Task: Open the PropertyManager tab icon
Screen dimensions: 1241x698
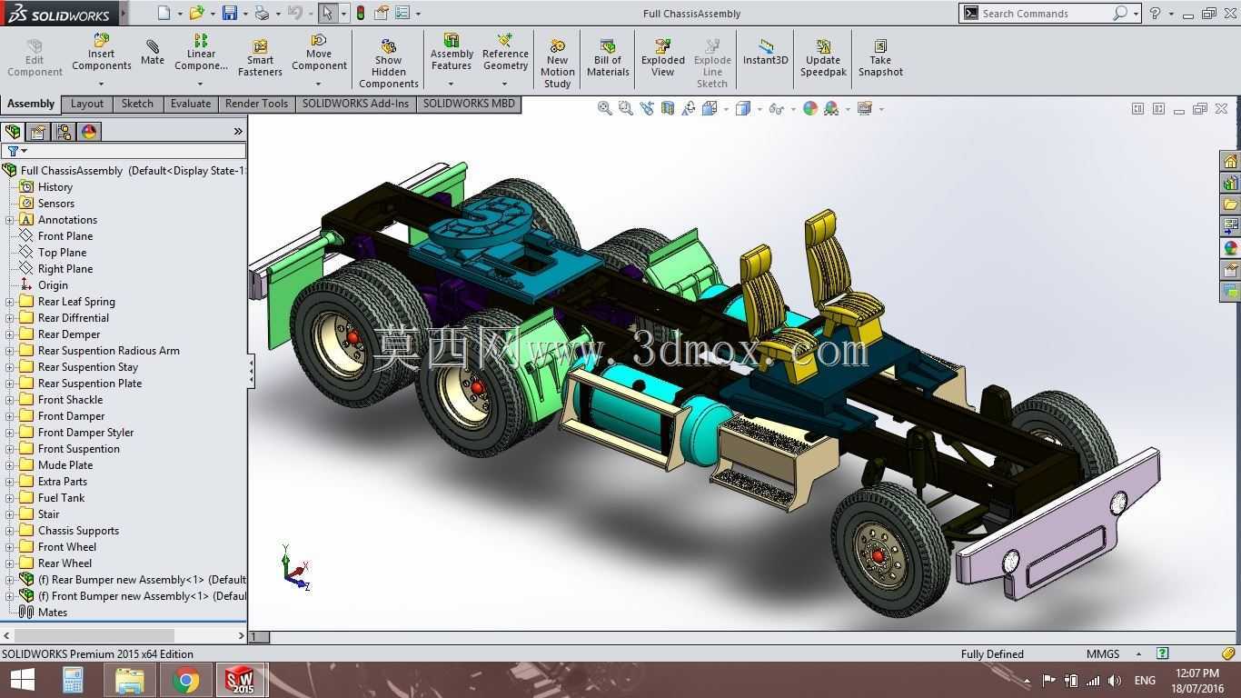Action: click(x=38, y=132)
